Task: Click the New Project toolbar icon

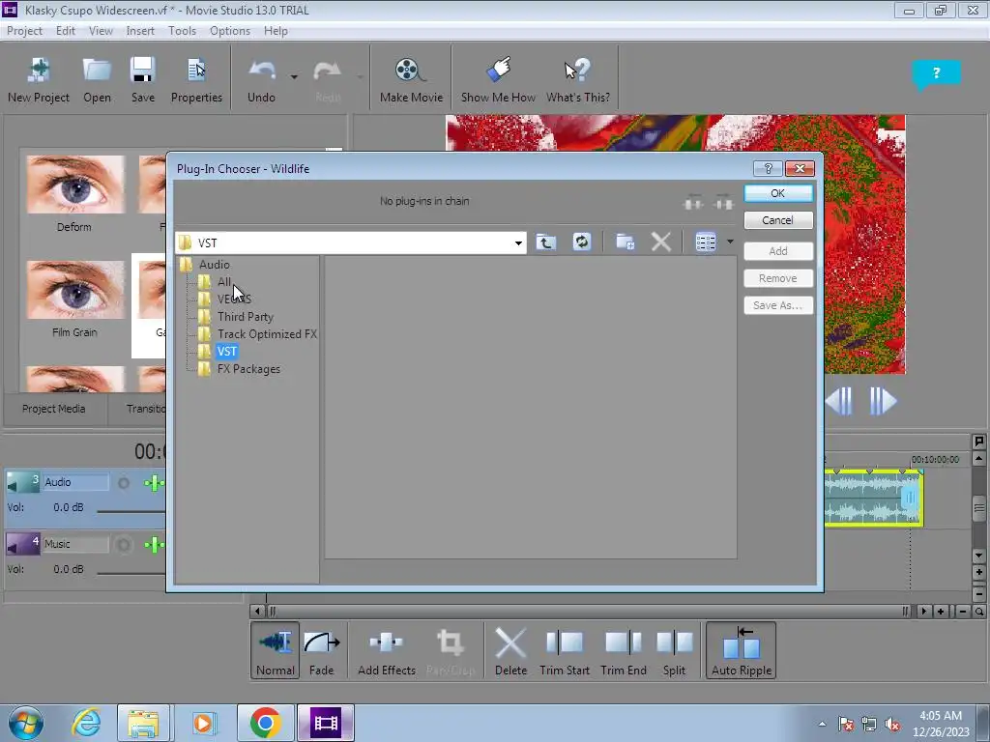Action: (x=39, y=79)
